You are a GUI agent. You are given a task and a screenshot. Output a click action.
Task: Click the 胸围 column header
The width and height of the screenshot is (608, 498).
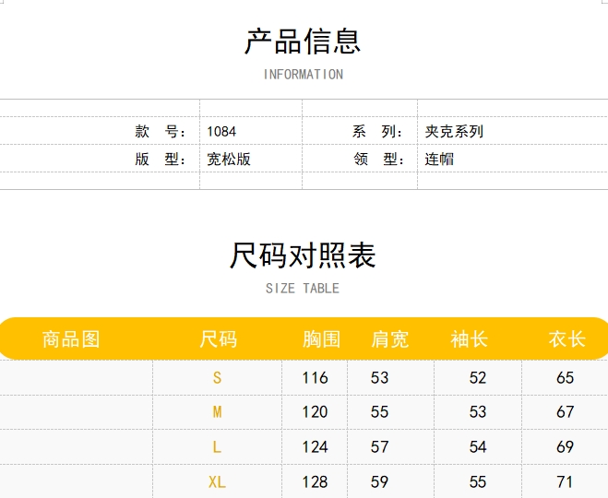click(322, 339)
